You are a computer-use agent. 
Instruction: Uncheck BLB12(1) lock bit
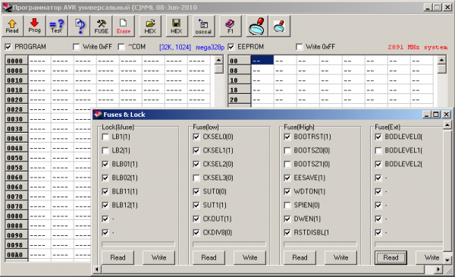pos(105,205)
